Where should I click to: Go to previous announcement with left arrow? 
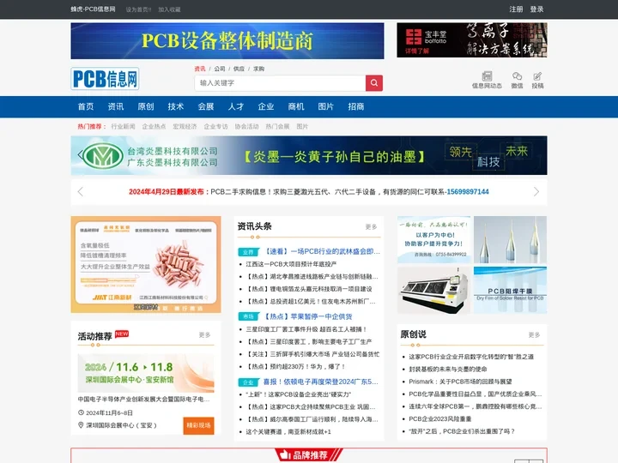click(x=81, y=192)
